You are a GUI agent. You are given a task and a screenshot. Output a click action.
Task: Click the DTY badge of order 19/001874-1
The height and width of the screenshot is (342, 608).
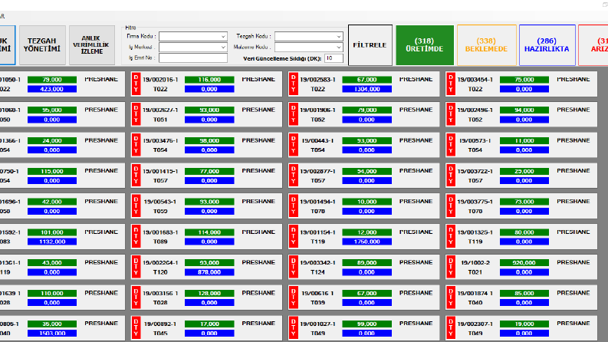pos(451,298)
